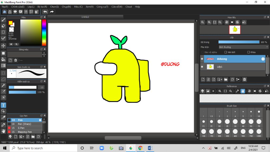
Task: Select the Lasso select tool
Action: (3, 79)
